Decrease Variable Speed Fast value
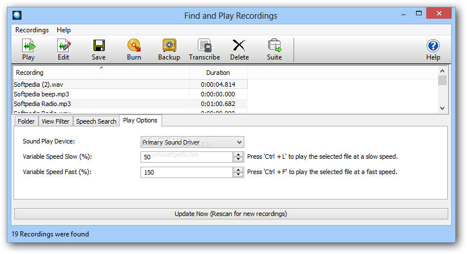This screenshot has width=467, height=254. point(238,175)
